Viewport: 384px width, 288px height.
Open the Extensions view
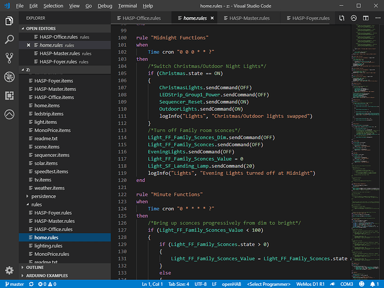pos(9,95)
